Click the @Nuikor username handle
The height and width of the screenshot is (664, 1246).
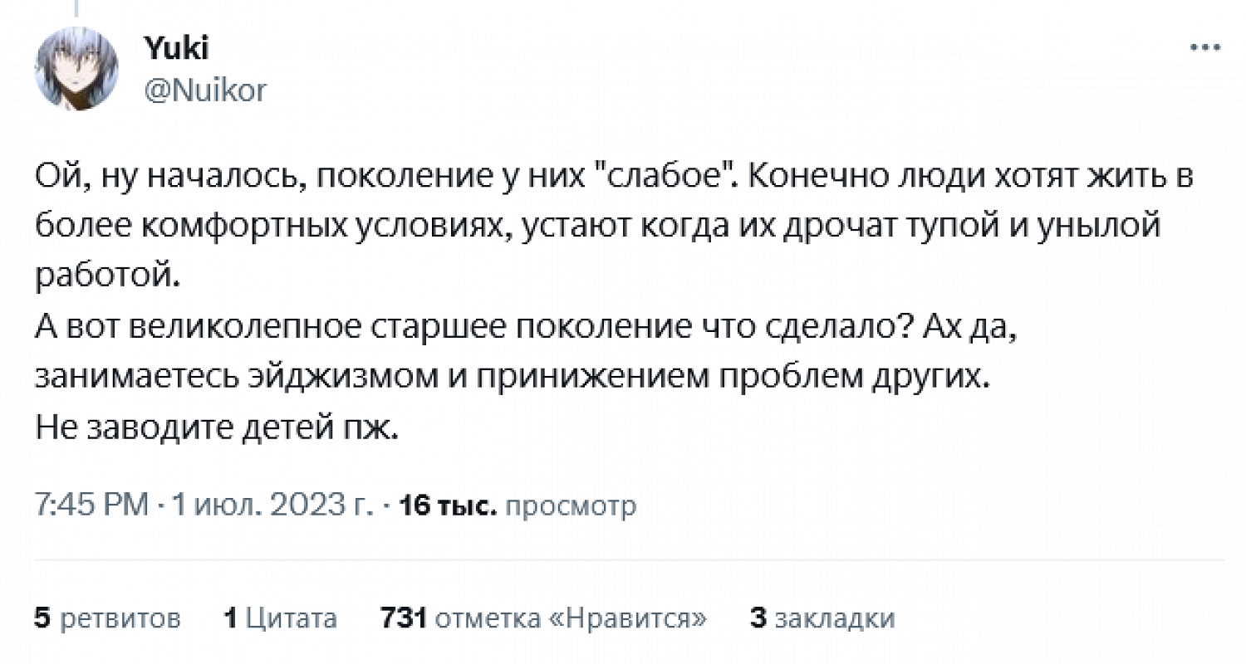(x=206, y=89)
